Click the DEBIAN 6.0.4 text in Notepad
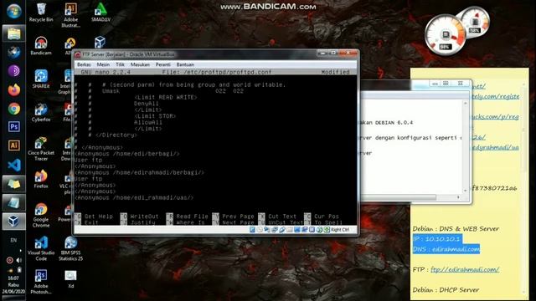 point(394,123)
